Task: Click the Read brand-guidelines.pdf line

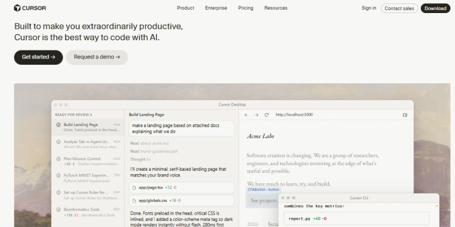Action: [x=154, y=151]
